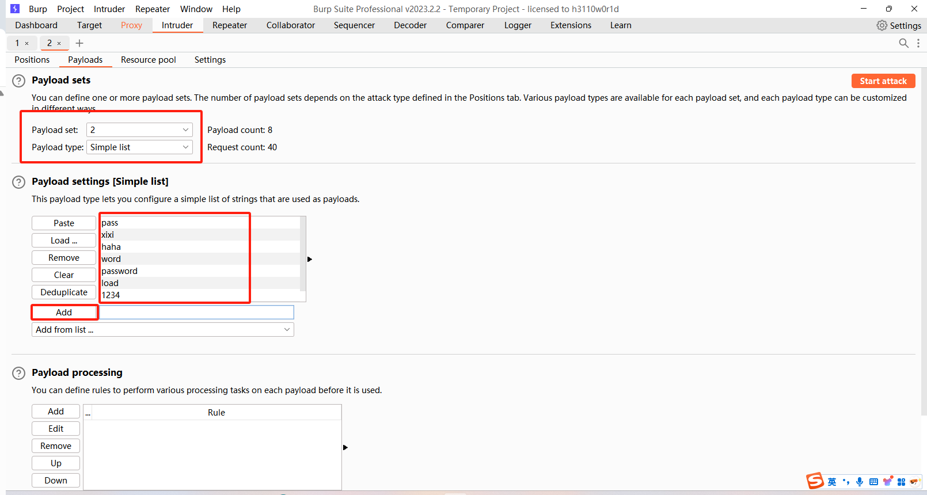Screen dimensions: 927x495
Task: Toggle Sogou punctuation mode icon
Action: (846, 482)
